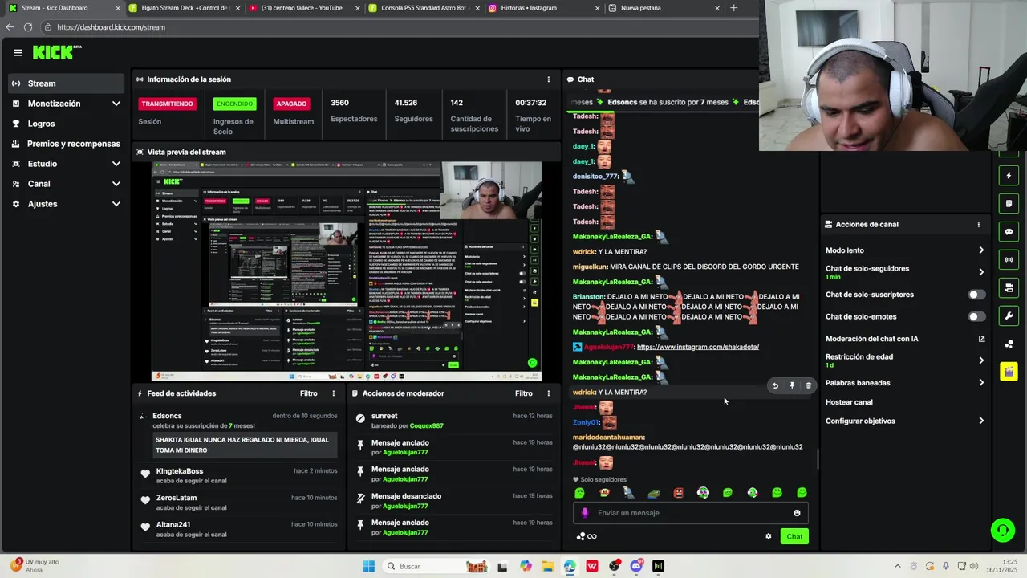Click the ENCENDIDO Ingresos de Socio badge
1027x578 pixels.
click(x=234, y=104)
